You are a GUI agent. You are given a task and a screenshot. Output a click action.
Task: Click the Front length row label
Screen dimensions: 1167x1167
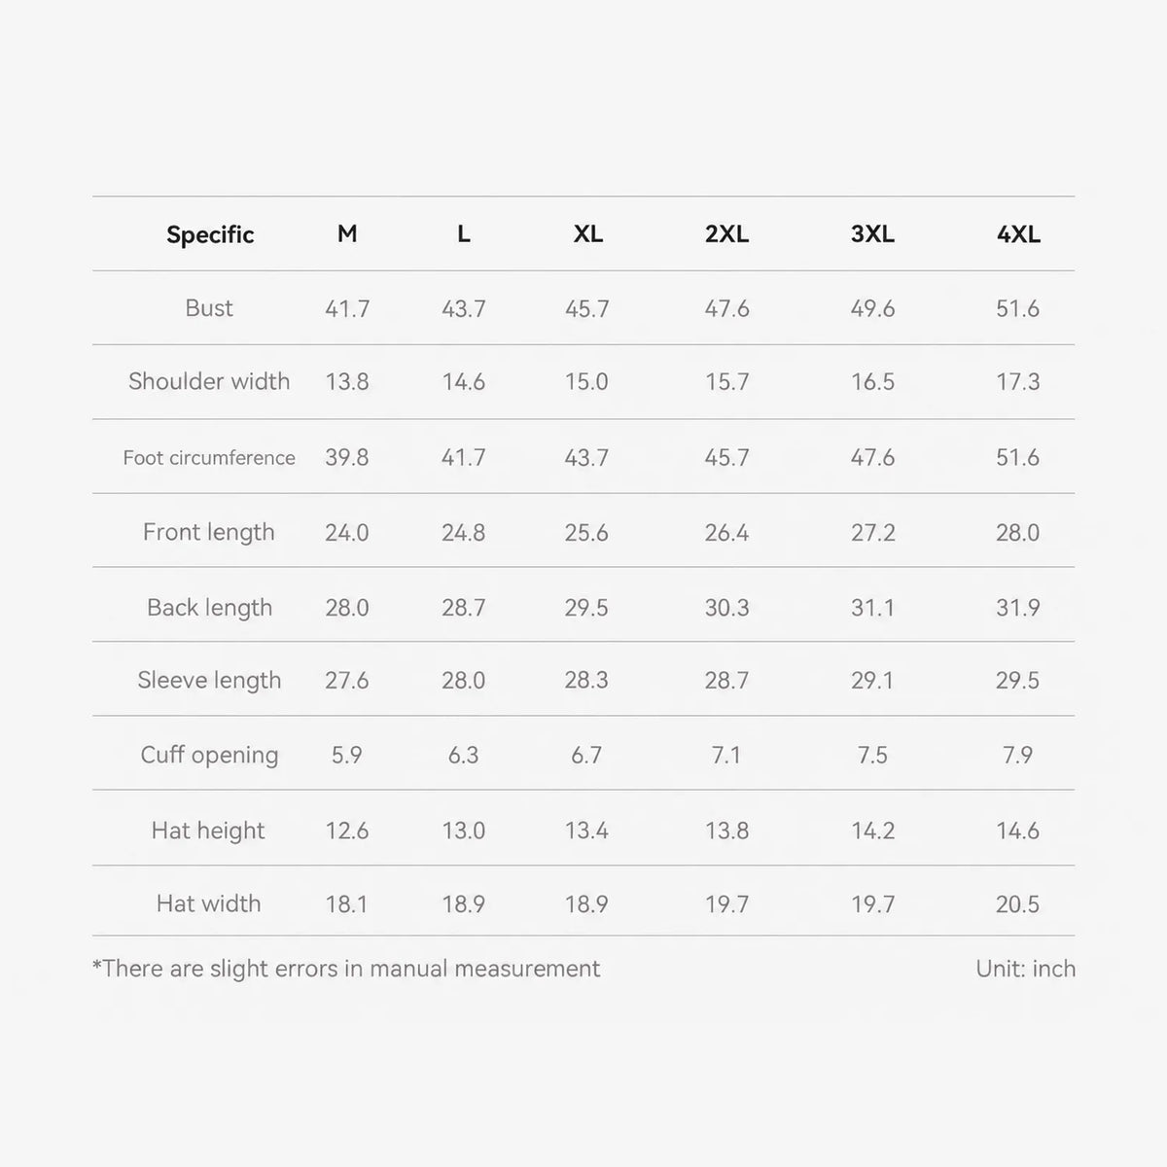pos(209,532)
